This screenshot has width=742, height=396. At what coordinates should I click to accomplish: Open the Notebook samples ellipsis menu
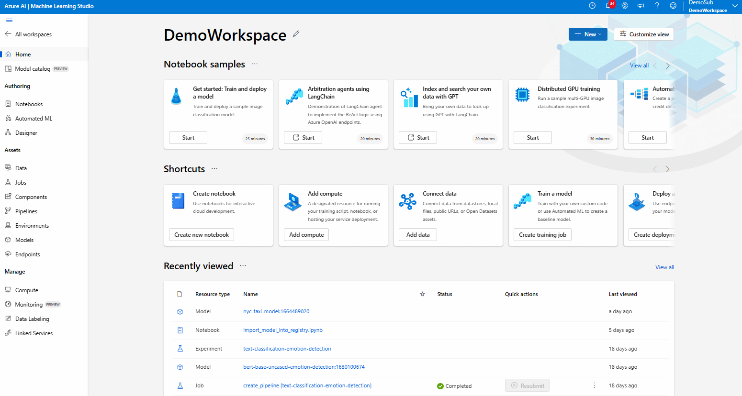click(255, 64)
